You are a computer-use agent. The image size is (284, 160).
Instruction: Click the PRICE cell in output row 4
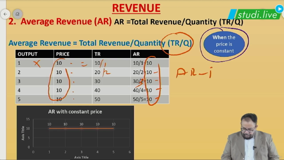point(73,90)
